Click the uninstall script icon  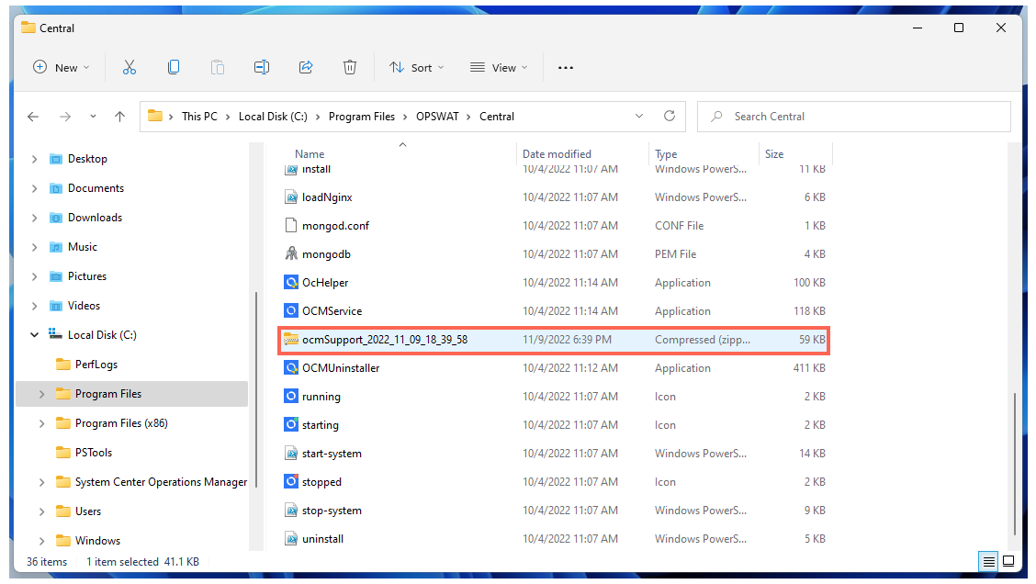point(291,538)
